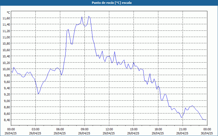Click the 10,00 y-axis value
Viewport: 218px width, 136px height.
click(6, 69)
